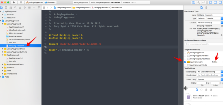
Task: Expand the Products folder
Action: [x=3, y=67]
